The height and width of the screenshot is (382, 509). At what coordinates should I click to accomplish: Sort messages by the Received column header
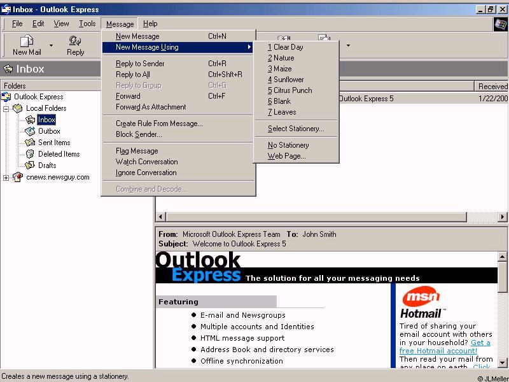pos(492,86)
